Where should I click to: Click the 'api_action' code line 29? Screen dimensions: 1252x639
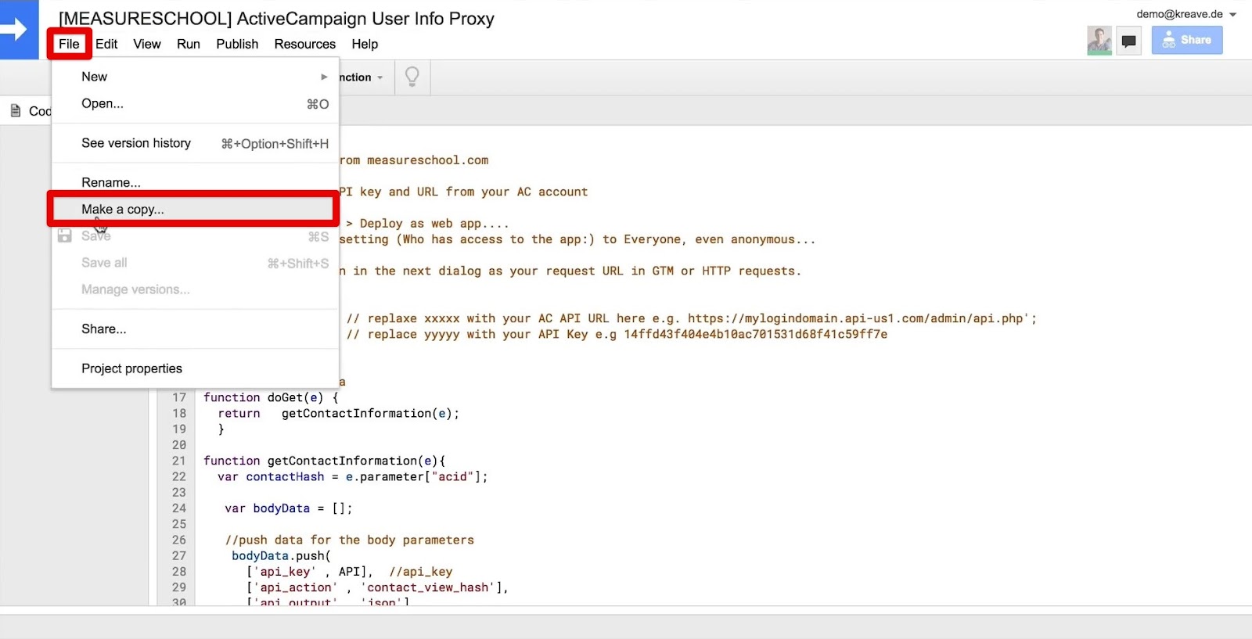click(377, 587)
